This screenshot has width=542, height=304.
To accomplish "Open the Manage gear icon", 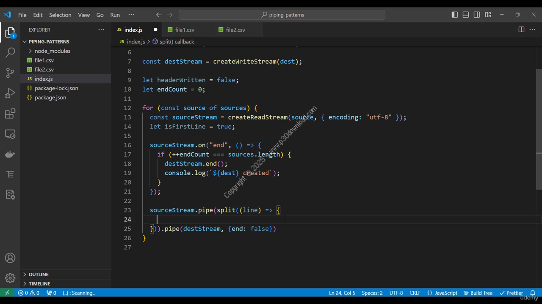I will (10, 278).
